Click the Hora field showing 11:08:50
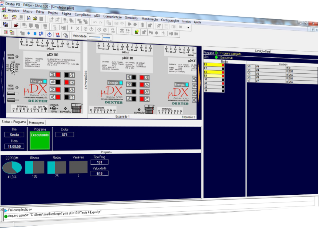The width and height of the screenshot is (319, 228). (x=14, y=147)
